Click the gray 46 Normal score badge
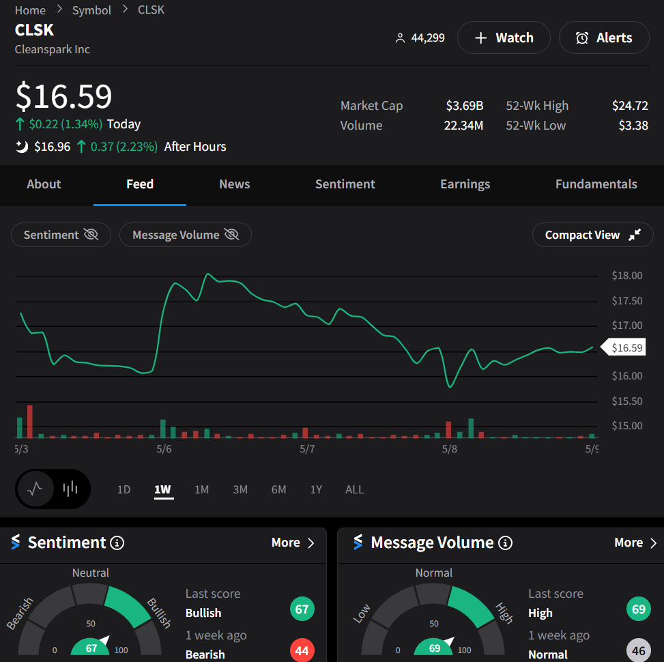 coord(639,650)
